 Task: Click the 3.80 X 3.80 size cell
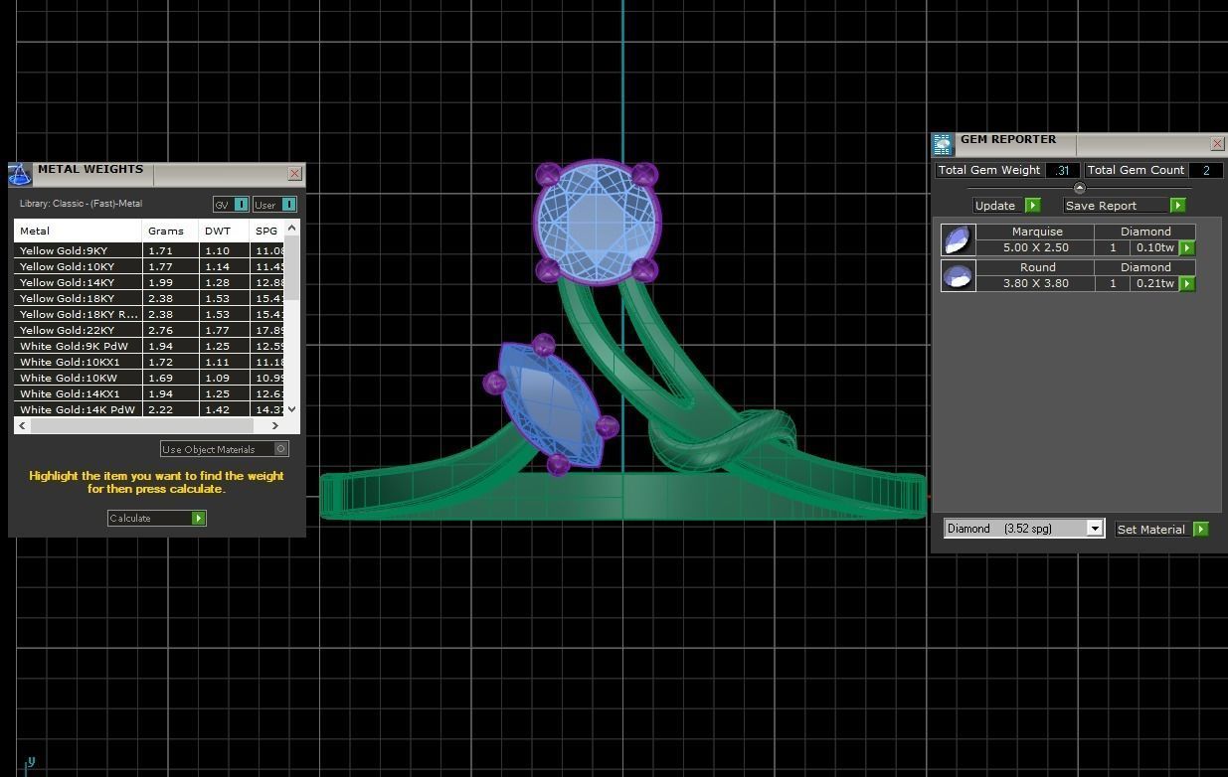coord(1036,284)
